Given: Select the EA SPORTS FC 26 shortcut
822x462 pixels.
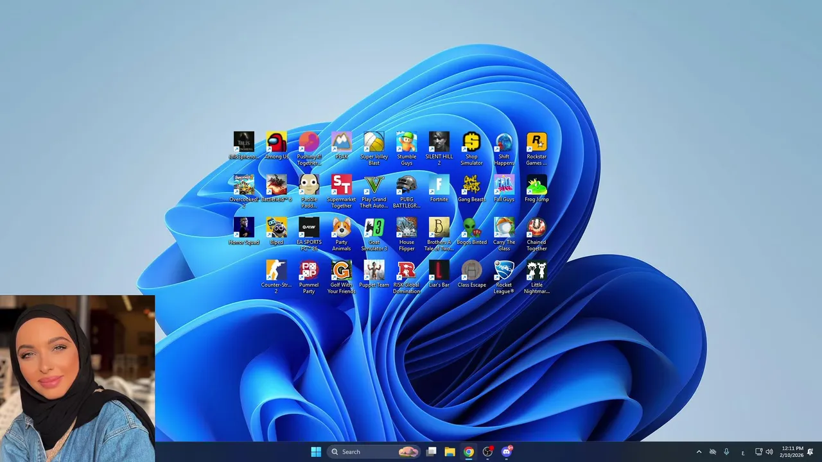Looking at the screenshot, I should tap(309, 234).
